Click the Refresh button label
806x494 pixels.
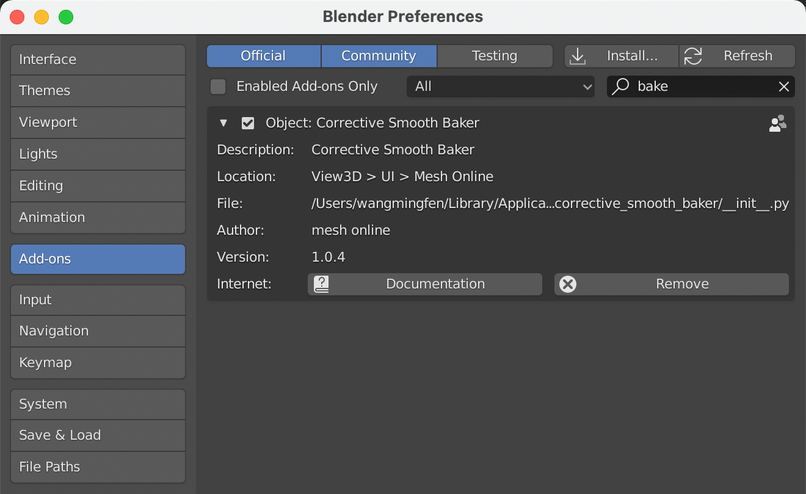[x=748, y=56]
